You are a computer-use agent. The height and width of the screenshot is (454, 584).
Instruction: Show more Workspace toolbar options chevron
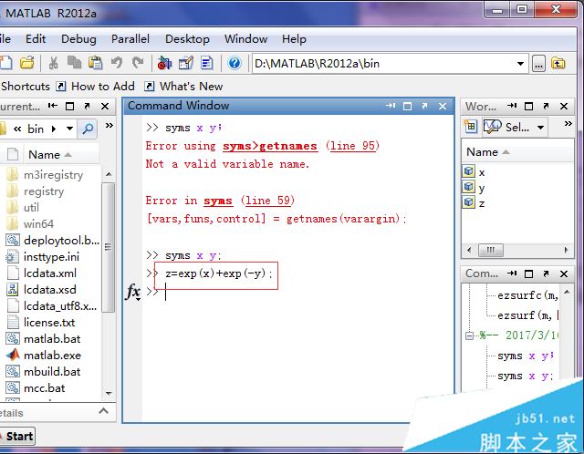click(568, 124)
